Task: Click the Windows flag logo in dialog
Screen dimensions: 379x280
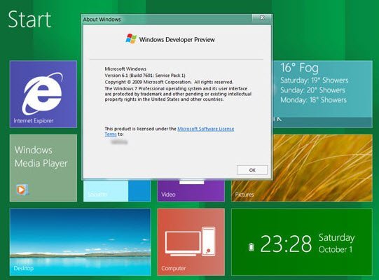Action: pyautogui.click(x=131, y=39)
